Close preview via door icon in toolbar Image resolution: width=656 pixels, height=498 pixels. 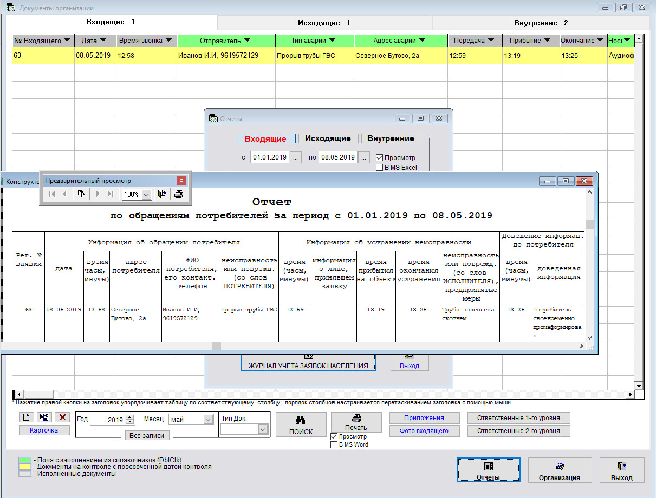click(162, 194)
